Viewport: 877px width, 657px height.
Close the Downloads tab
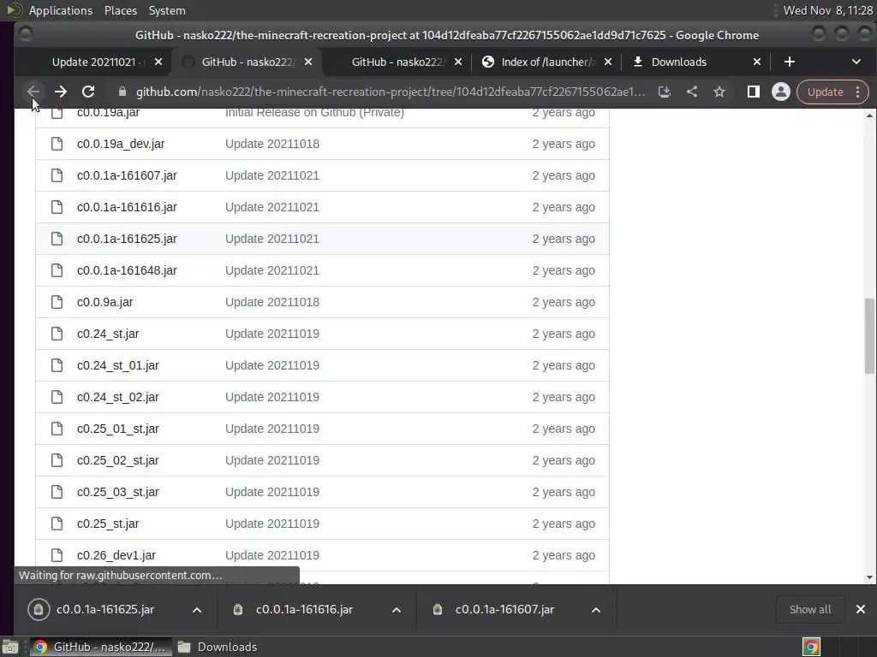coord(757,62)
